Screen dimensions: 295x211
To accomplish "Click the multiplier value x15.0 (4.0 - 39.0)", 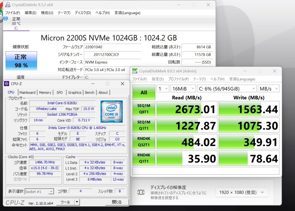I will (x=45, y=168).
